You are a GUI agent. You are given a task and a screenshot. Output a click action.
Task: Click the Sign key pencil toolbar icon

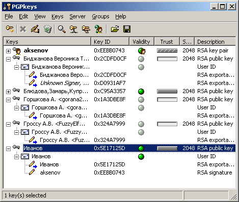coord(35,29)
